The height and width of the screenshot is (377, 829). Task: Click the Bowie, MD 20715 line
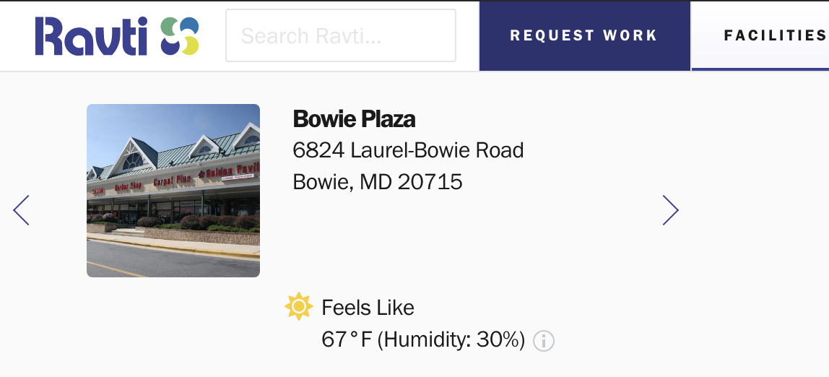click(x=378, y=182)
